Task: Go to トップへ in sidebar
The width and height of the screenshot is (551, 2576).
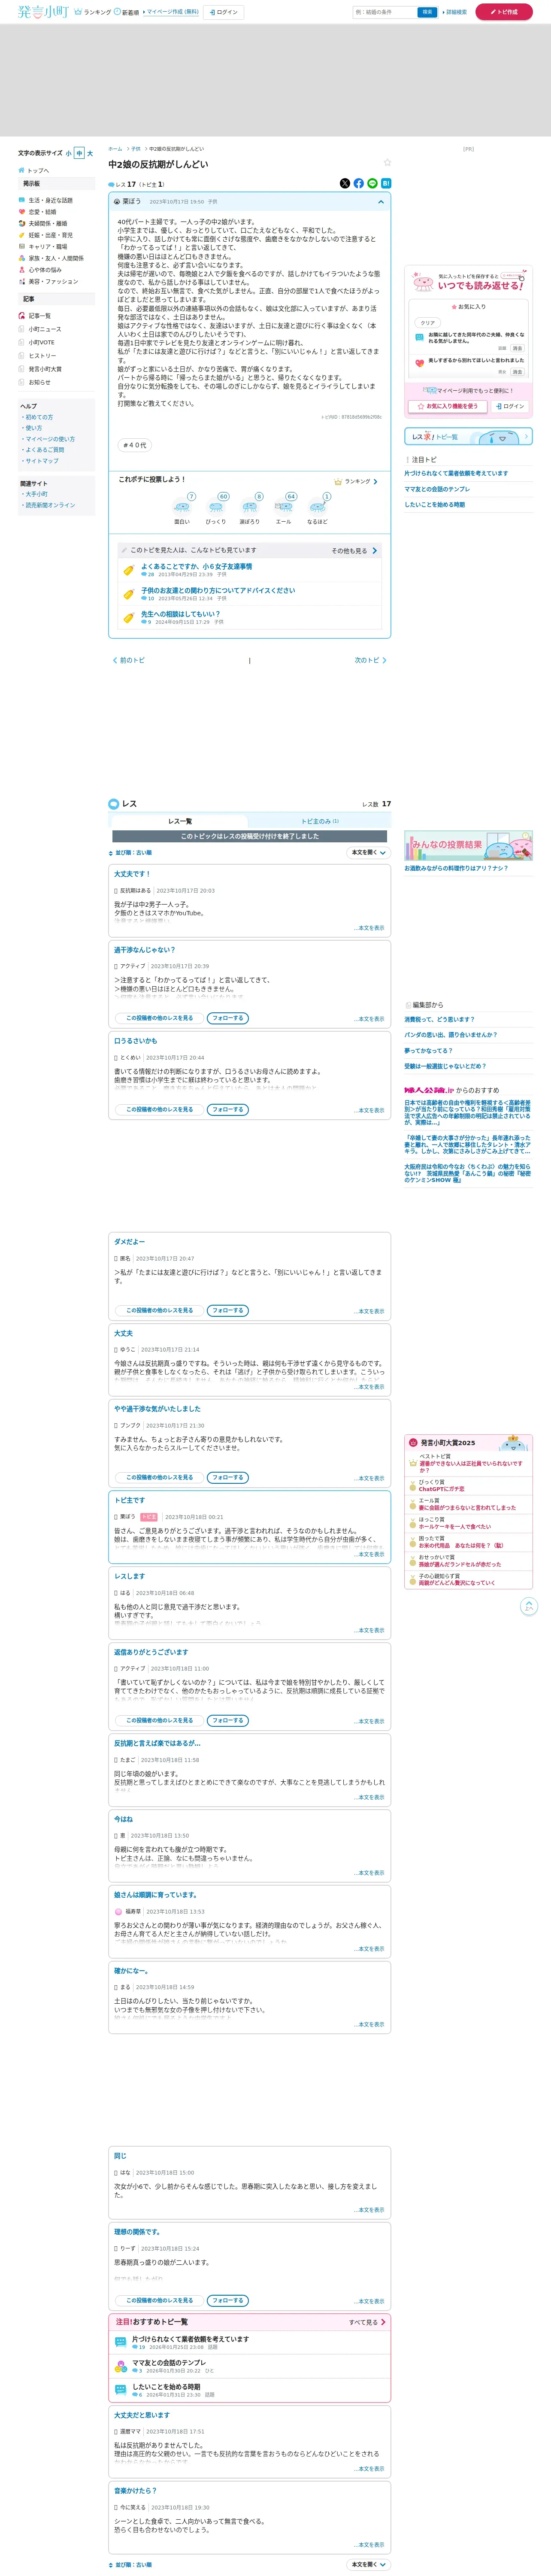Action: (x=34, y=170)
